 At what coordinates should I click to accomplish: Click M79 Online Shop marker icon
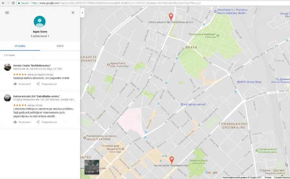pos(238,82)
